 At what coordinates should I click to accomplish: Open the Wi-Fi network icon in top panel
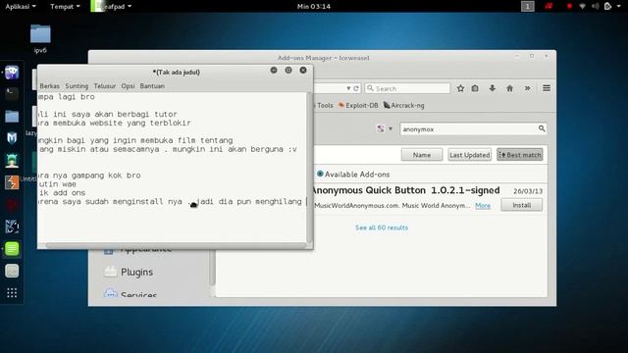tap(582, 7)
